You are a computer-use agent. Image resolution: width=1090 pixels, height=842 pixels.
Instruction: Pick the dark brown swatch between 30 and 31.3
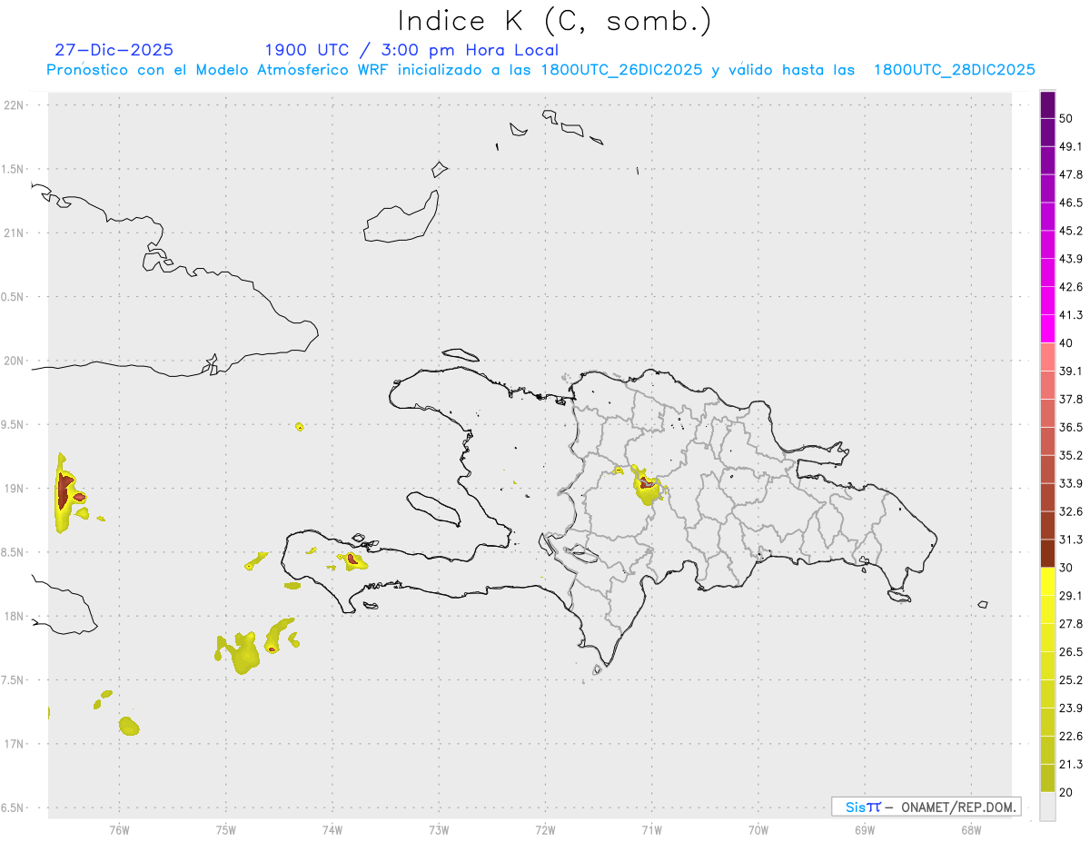point(1047,553)
